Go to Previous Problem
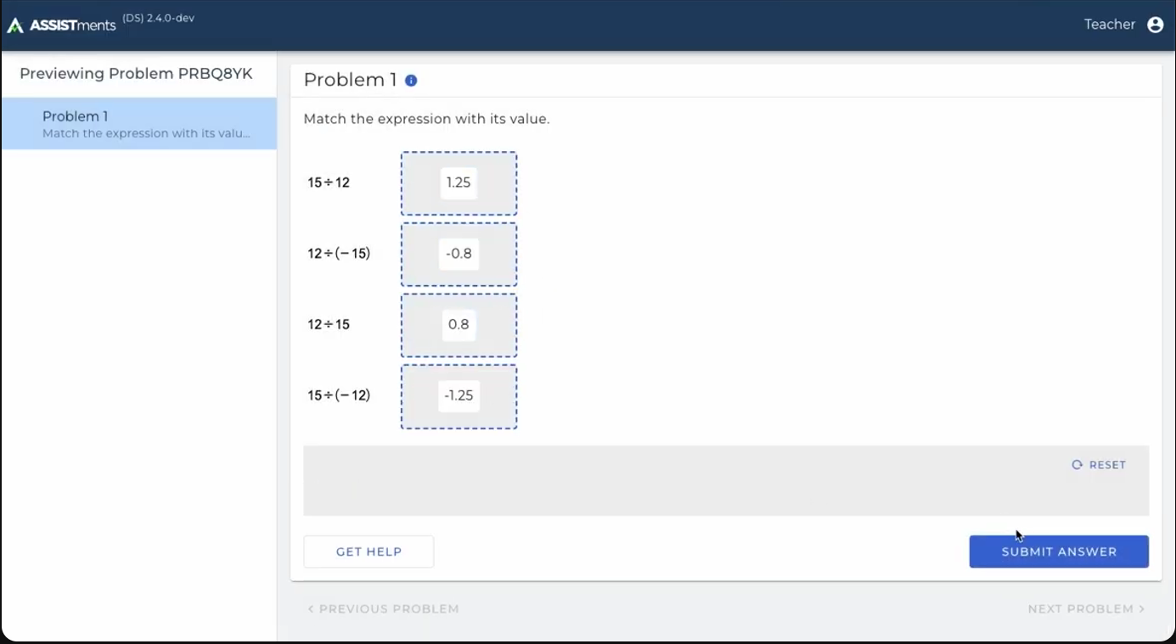 [x=383, y=609]
